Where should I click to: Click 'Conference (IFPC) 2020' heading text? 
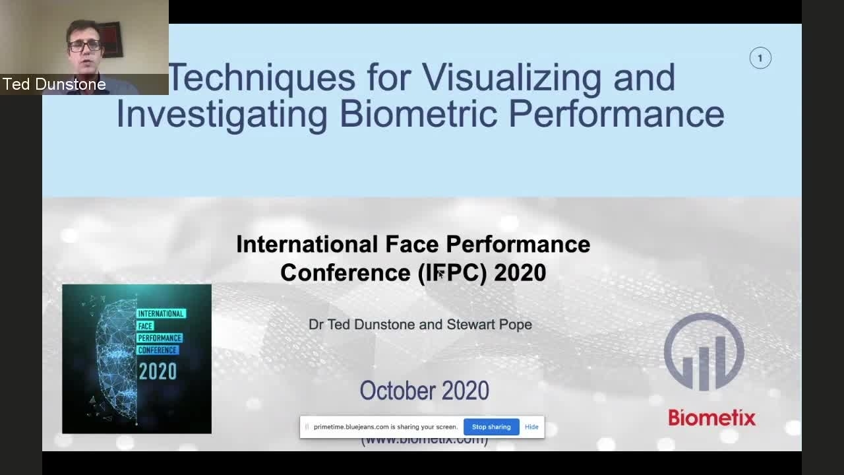(x=413, y=272)
